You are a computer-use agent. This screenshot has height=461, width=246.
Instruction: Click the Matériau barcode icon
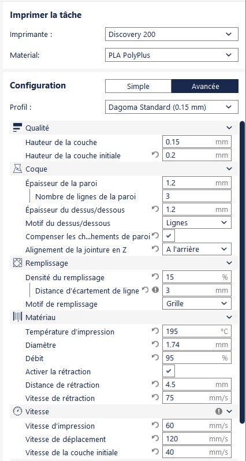tap(18, 317)
